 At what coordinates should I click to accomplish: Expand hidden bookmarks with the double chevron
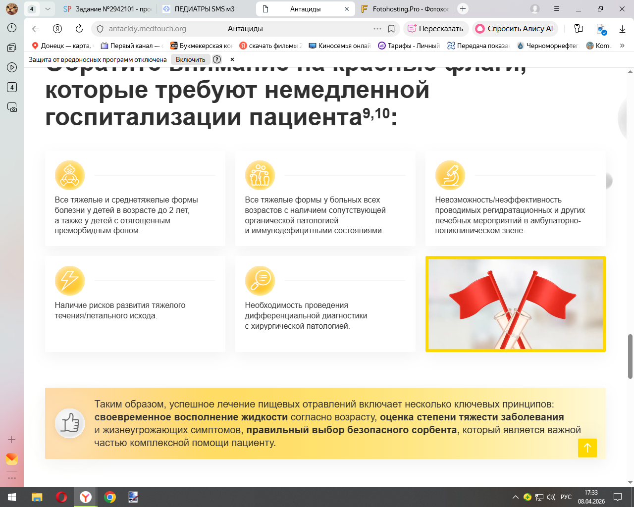622,46
